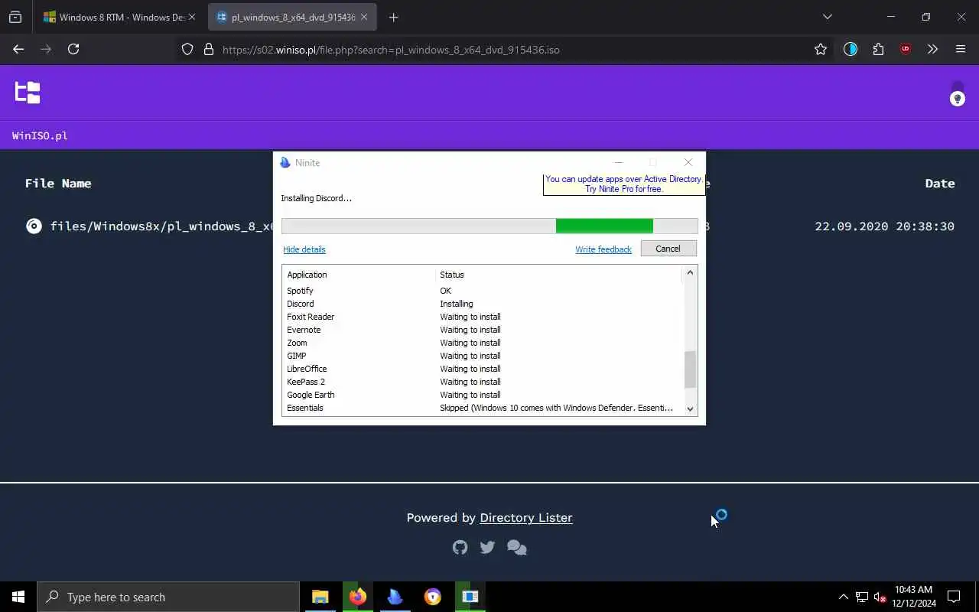Open the green window app in taskbar

point(470,597)
